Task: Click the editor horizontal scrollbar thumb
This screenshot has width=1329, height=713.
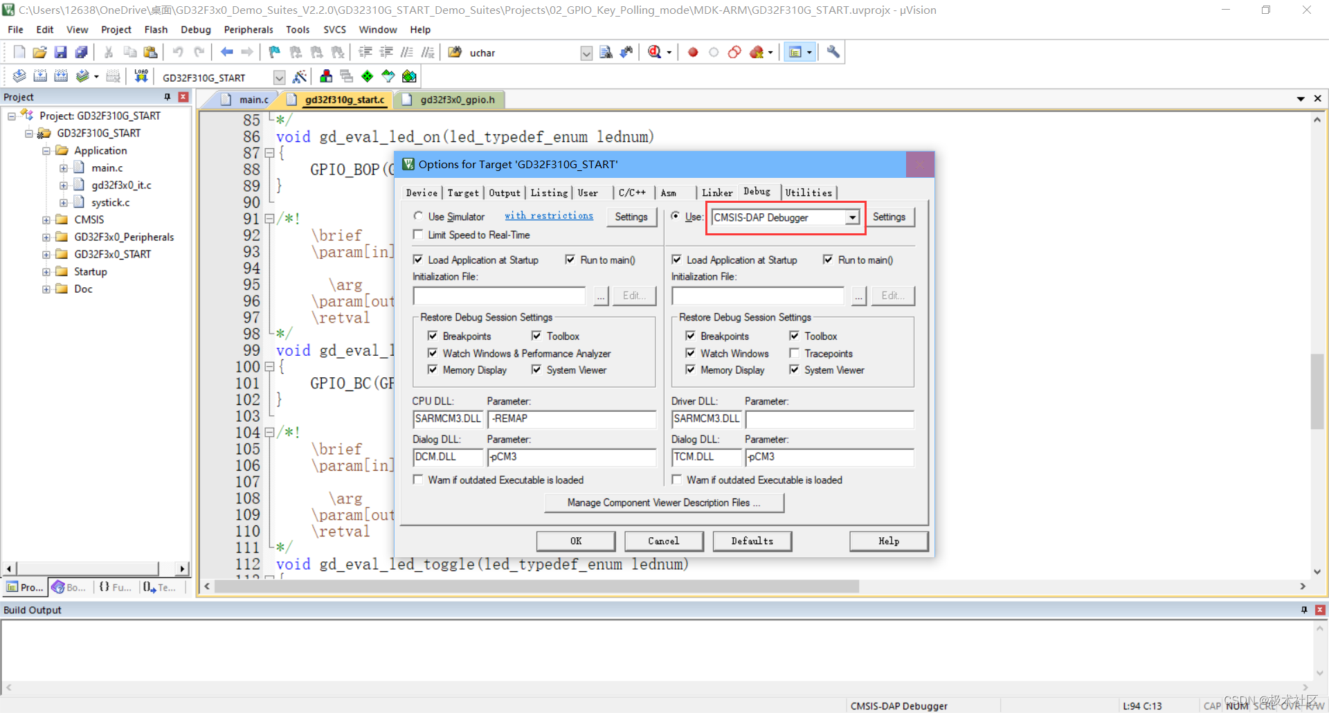Action: click(537, 586)
